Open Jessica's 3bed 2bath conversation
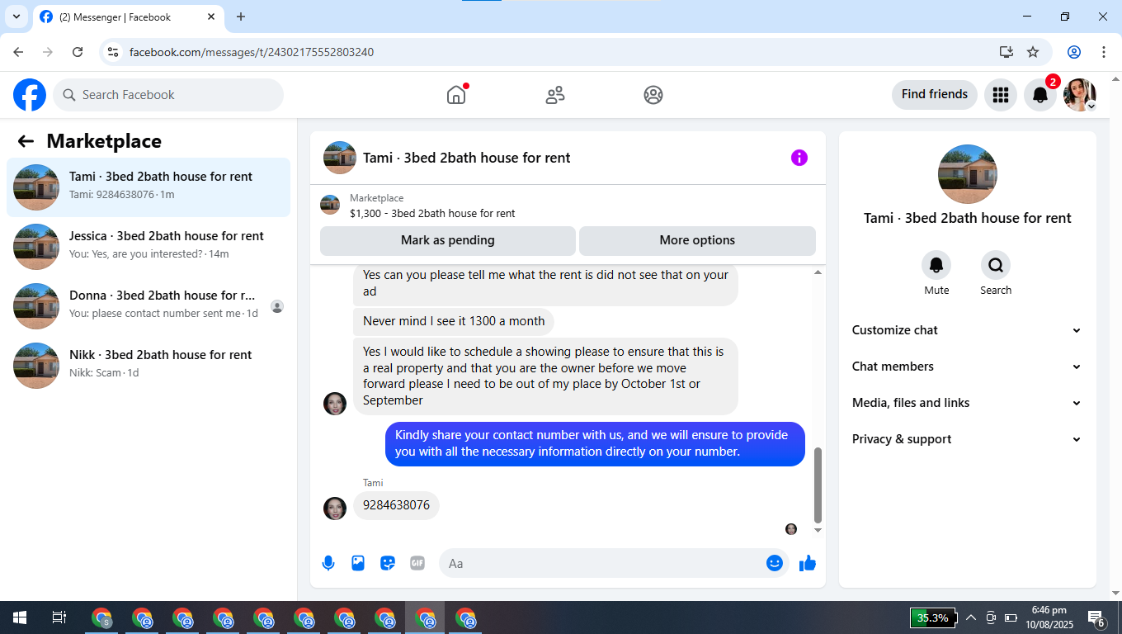Screen dimensions: 1122x634 click(x=148, y=247)
